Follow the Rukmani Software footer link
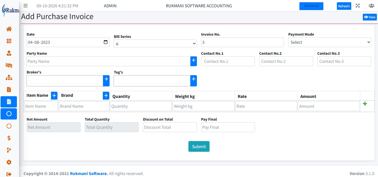Screen dimensions: 378x177 click(89, 174)
